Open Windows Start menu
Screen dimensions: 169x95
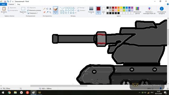pyautogui.click(x=3, y=93)
